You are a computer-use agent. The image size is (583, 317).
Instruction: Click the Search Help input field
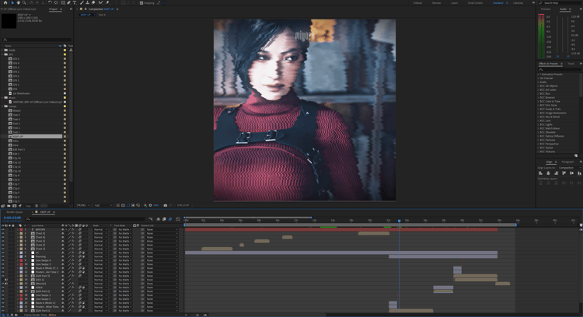click(559, 3)
